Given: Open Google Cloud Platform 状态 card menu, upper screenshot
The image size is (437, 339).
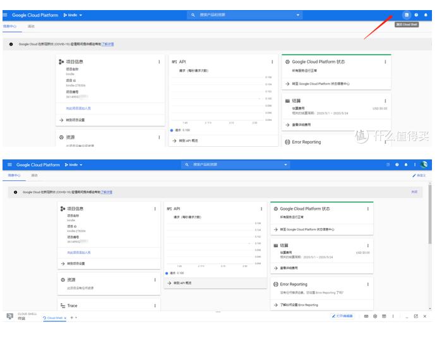Looking at the screenshot, I should click(385, 62).
